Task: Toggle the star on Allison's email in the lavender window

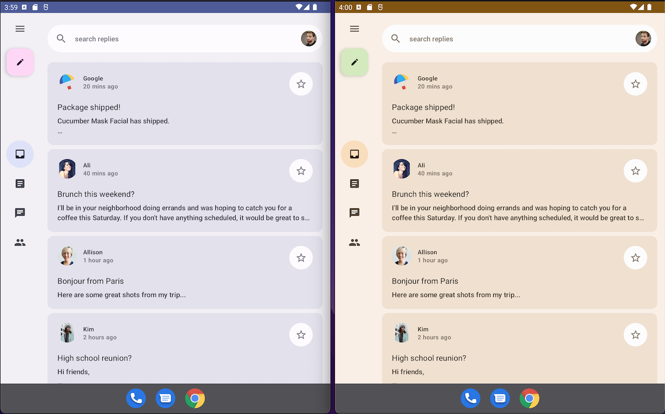Action: [301, 258]
